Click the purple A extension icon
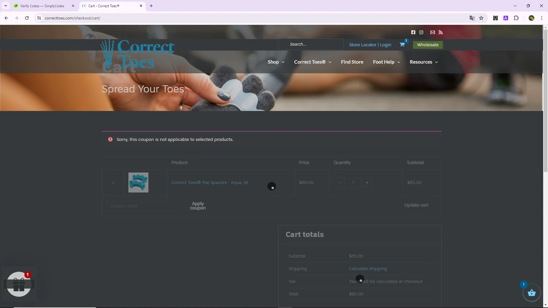The height and width of the screenshot is (308, 548). 506,18
